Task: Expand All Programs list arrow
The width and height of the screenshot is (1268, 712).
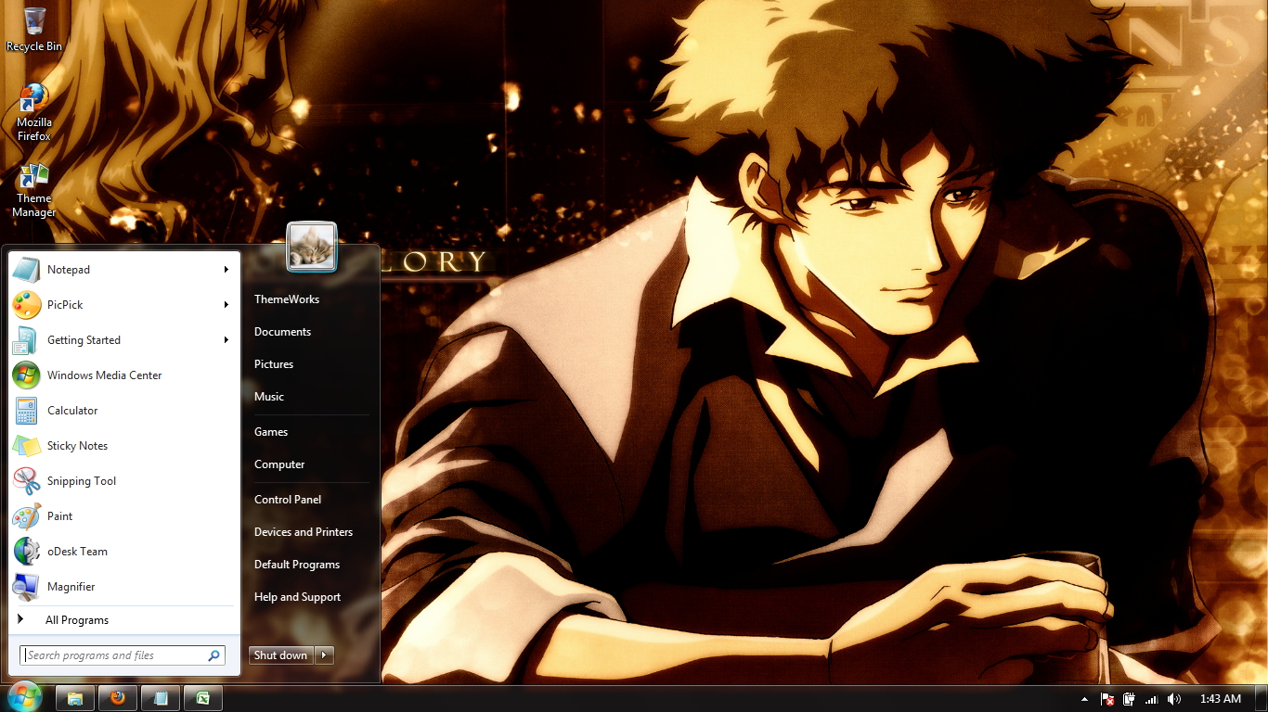Action: click(x=20, y=619)
